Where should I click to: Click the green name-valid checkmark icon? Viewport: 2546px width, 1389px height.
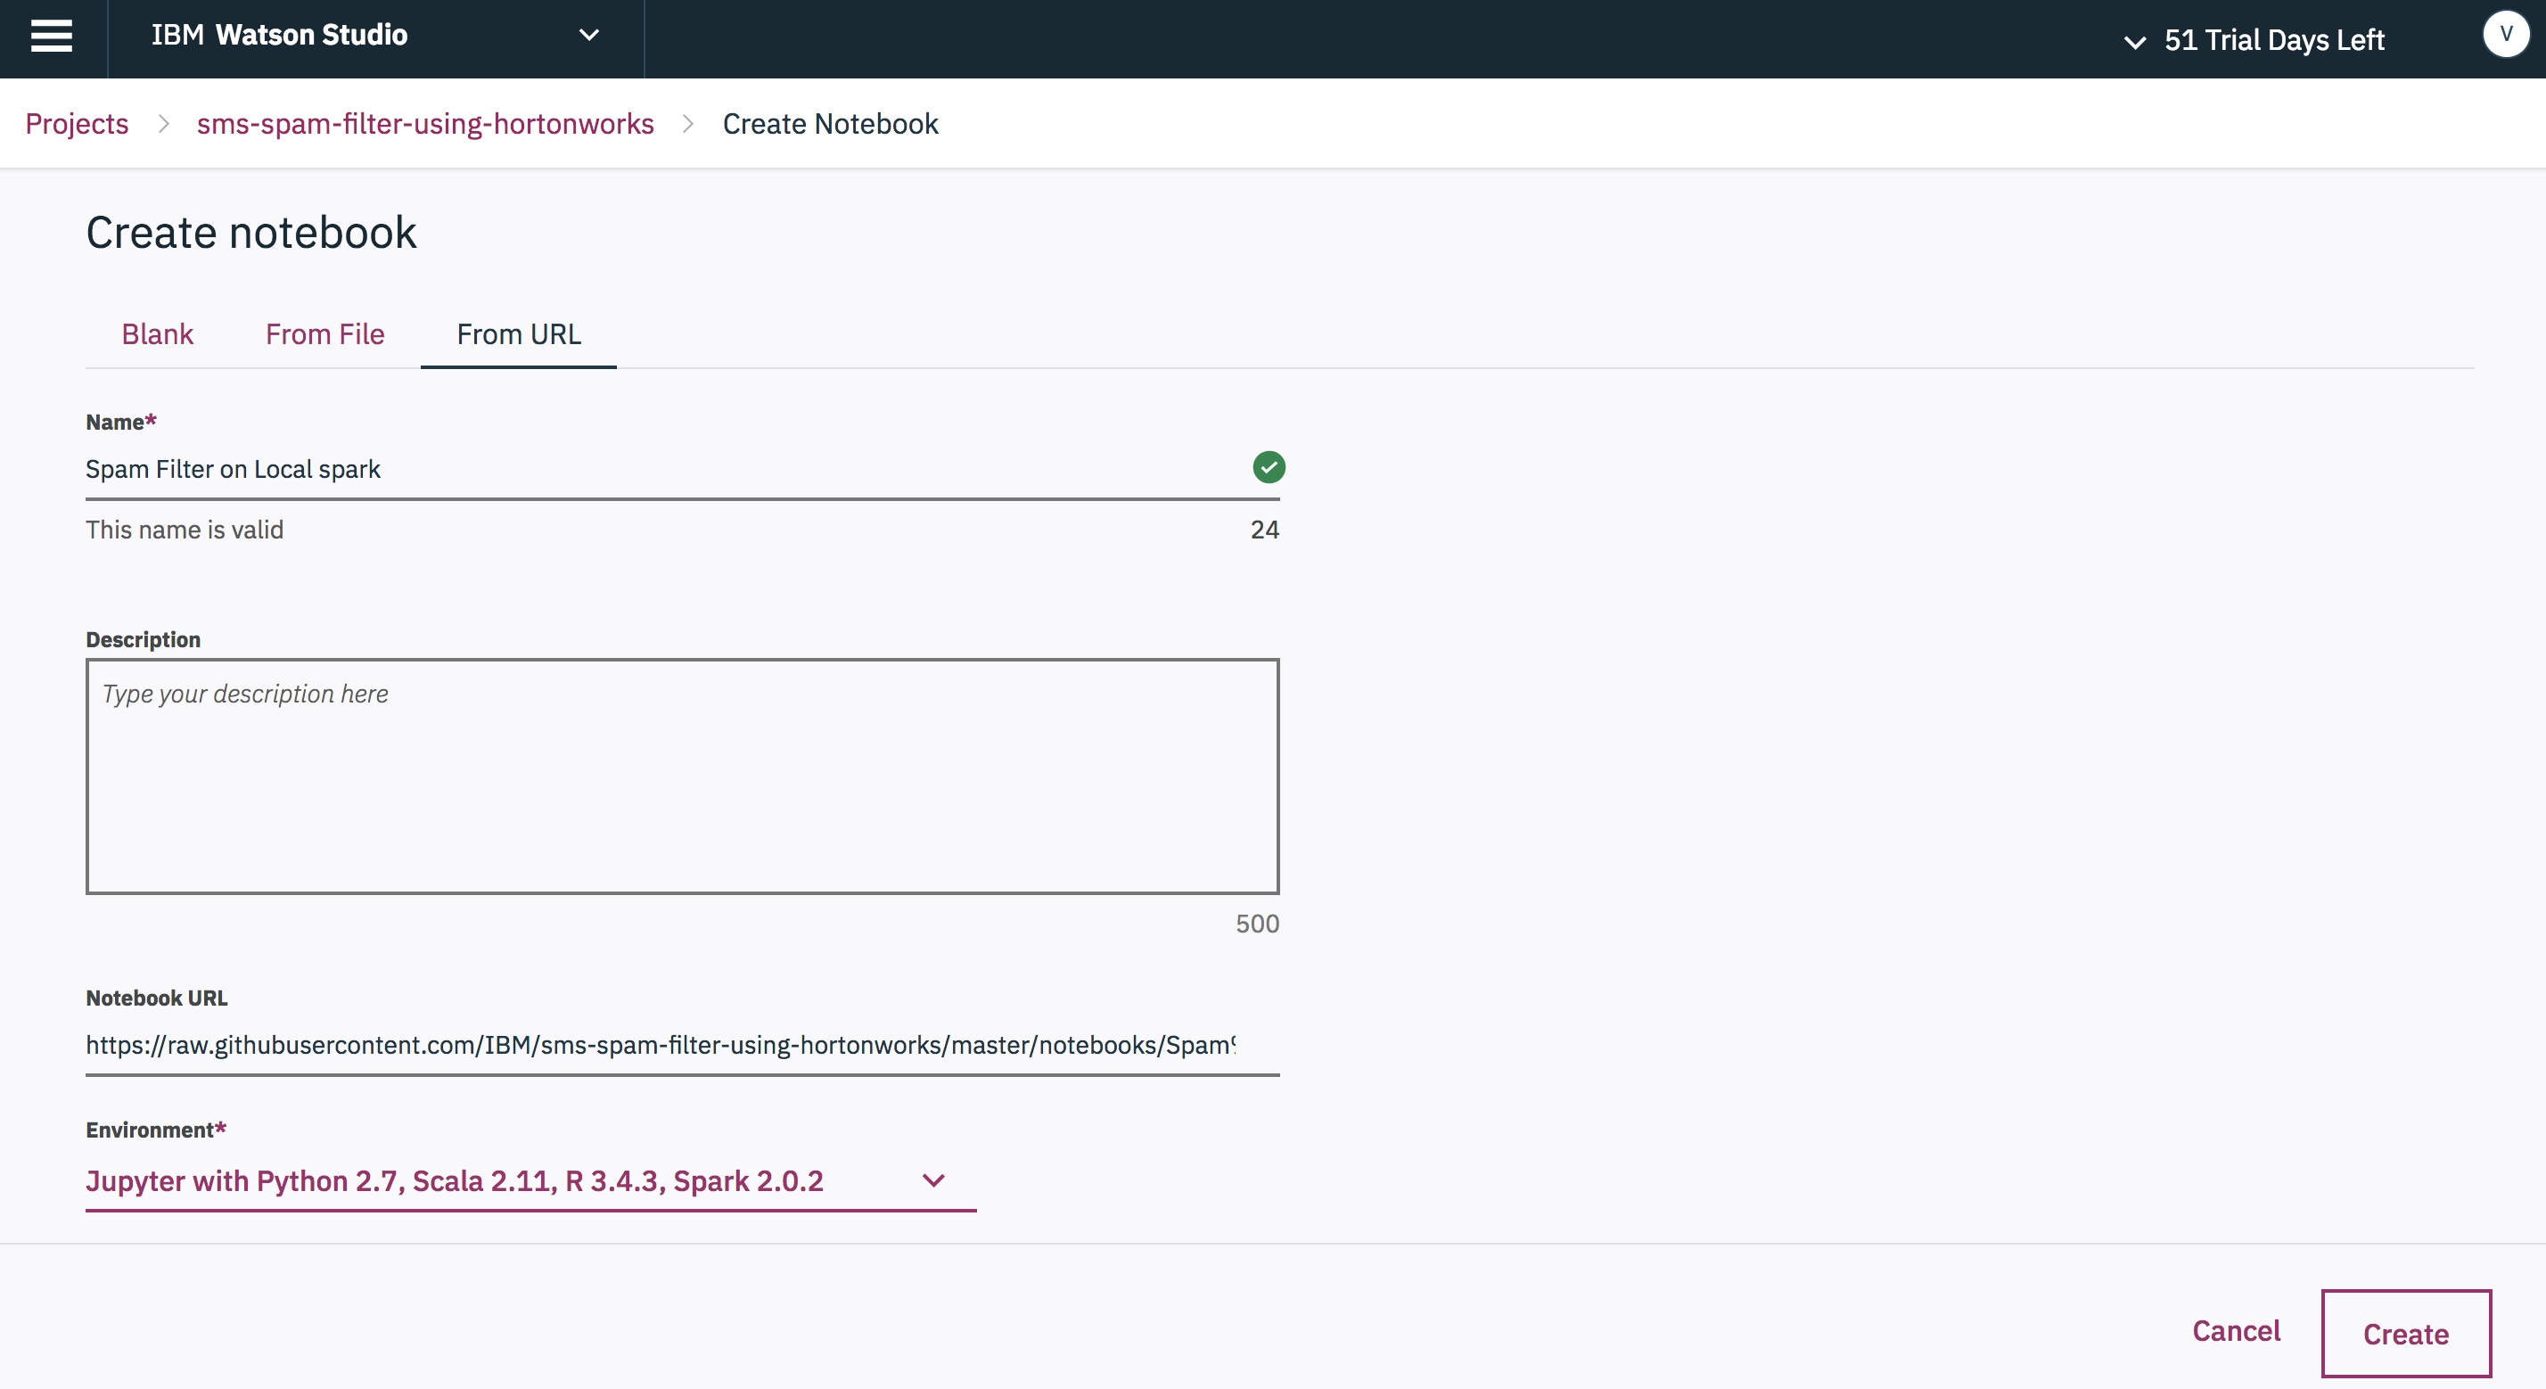[1268, 468]
